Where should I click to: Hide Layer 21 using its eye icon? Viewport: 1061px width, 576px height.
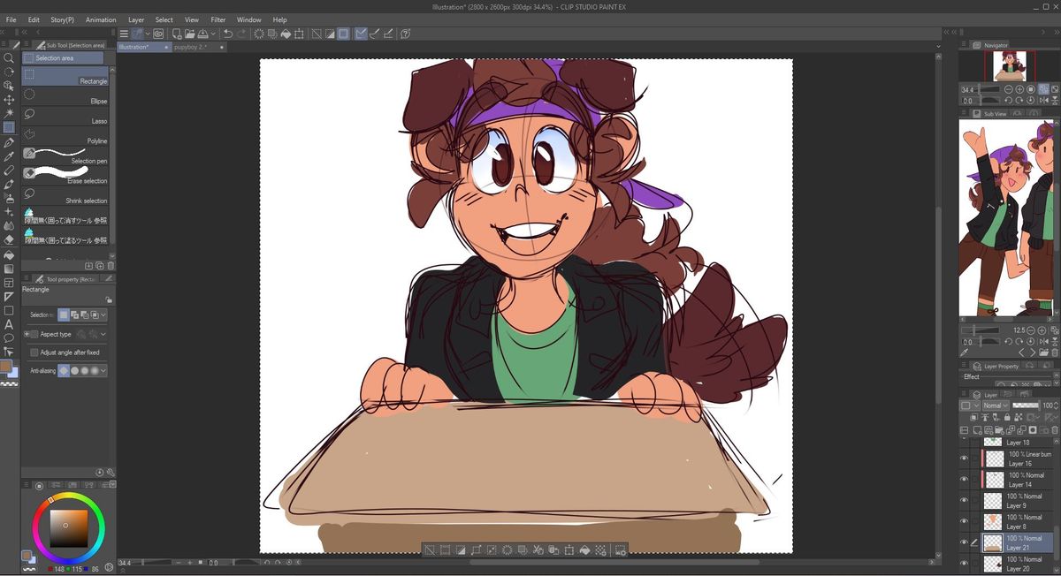point(964,542)
